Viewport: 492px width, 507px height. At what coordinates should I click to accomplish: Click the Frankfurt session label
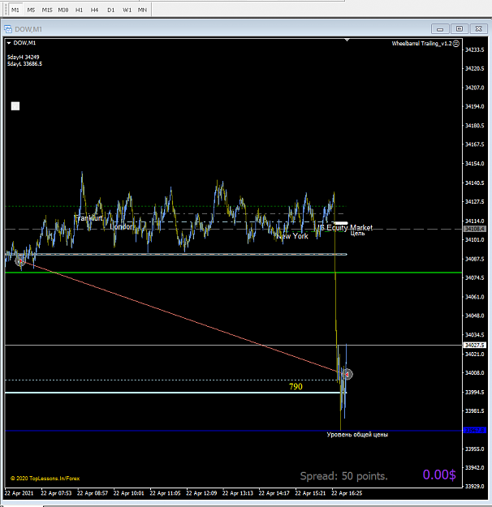click(x=88, y=218)
